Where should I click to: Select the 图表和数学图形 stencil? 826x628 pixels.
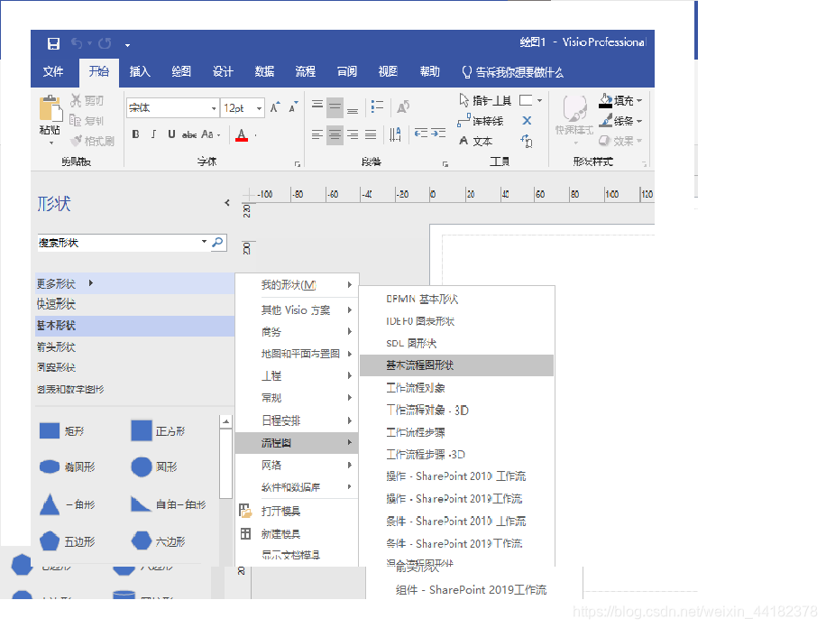[x=135, y=389]
